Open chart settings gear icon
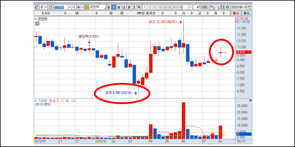Image resolution: width=295 pixels, height=147 pixels. coord(227,7)
